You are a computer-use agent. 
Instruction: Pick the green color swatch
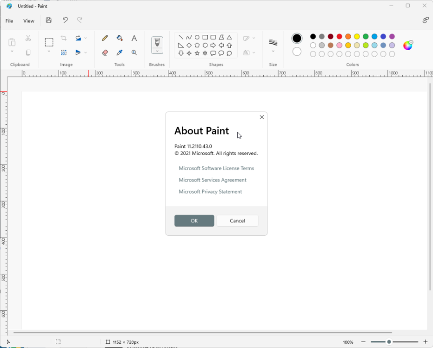[x=366, y=36]
